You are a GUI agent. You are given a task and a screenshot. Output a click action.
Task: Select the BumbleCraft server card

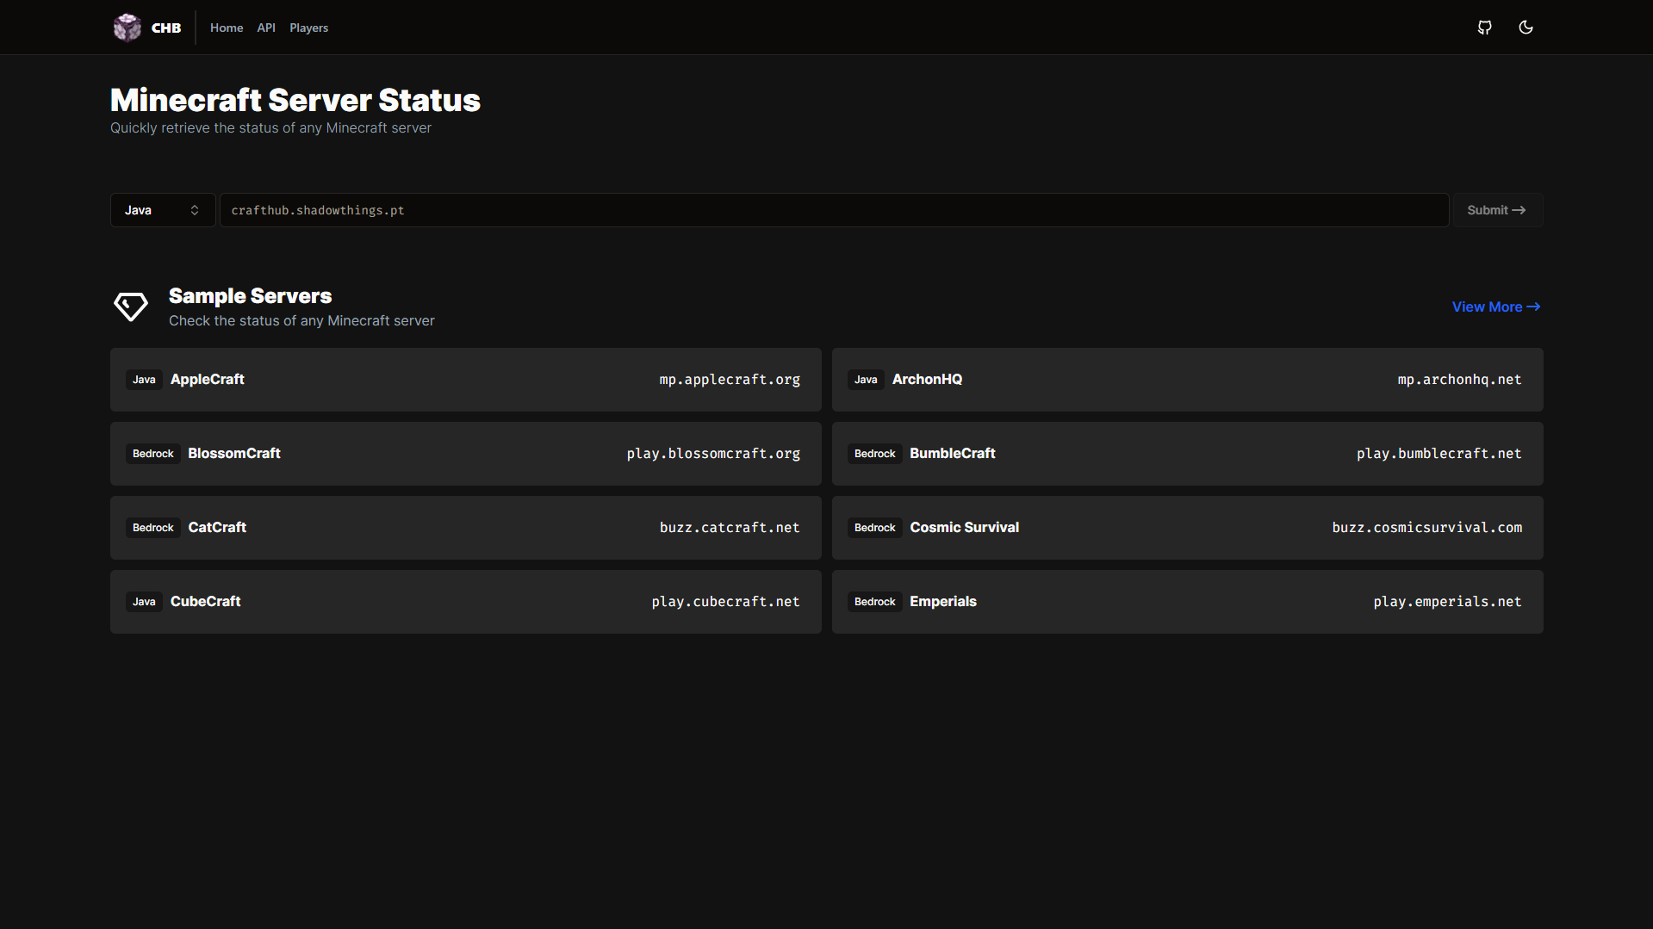[1187, 454]
